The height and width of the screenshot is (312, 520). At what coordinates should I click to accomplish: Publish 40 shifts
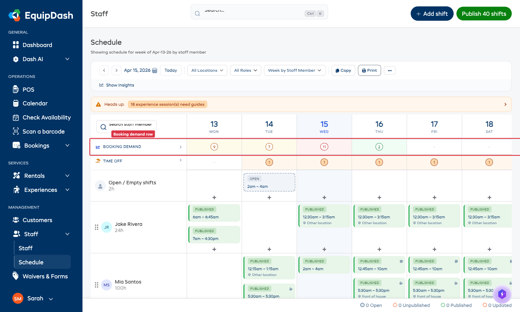484,14
